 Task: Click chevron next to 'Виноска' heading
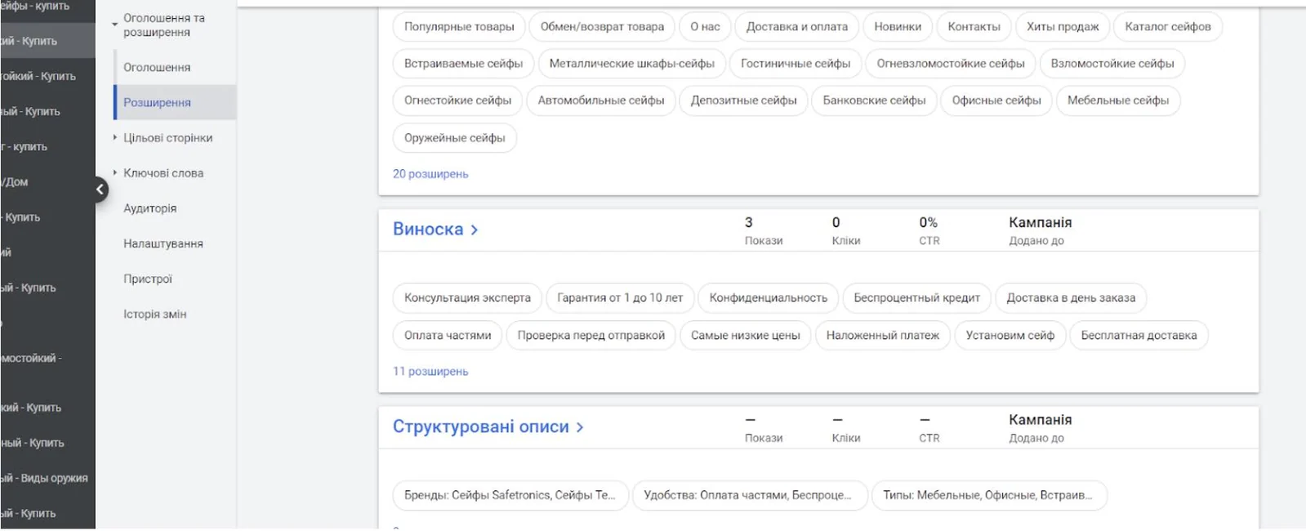pyautogui.click(x=474, y=230)
